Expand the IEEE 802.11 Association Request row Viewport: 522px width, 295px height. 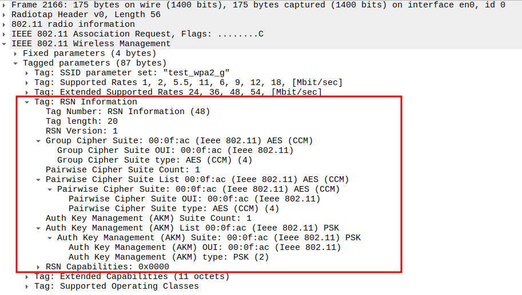pyautogui.click(x=5, y=34)
